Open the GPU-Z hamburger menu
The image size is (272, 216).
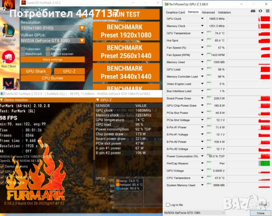pos(268,11)
